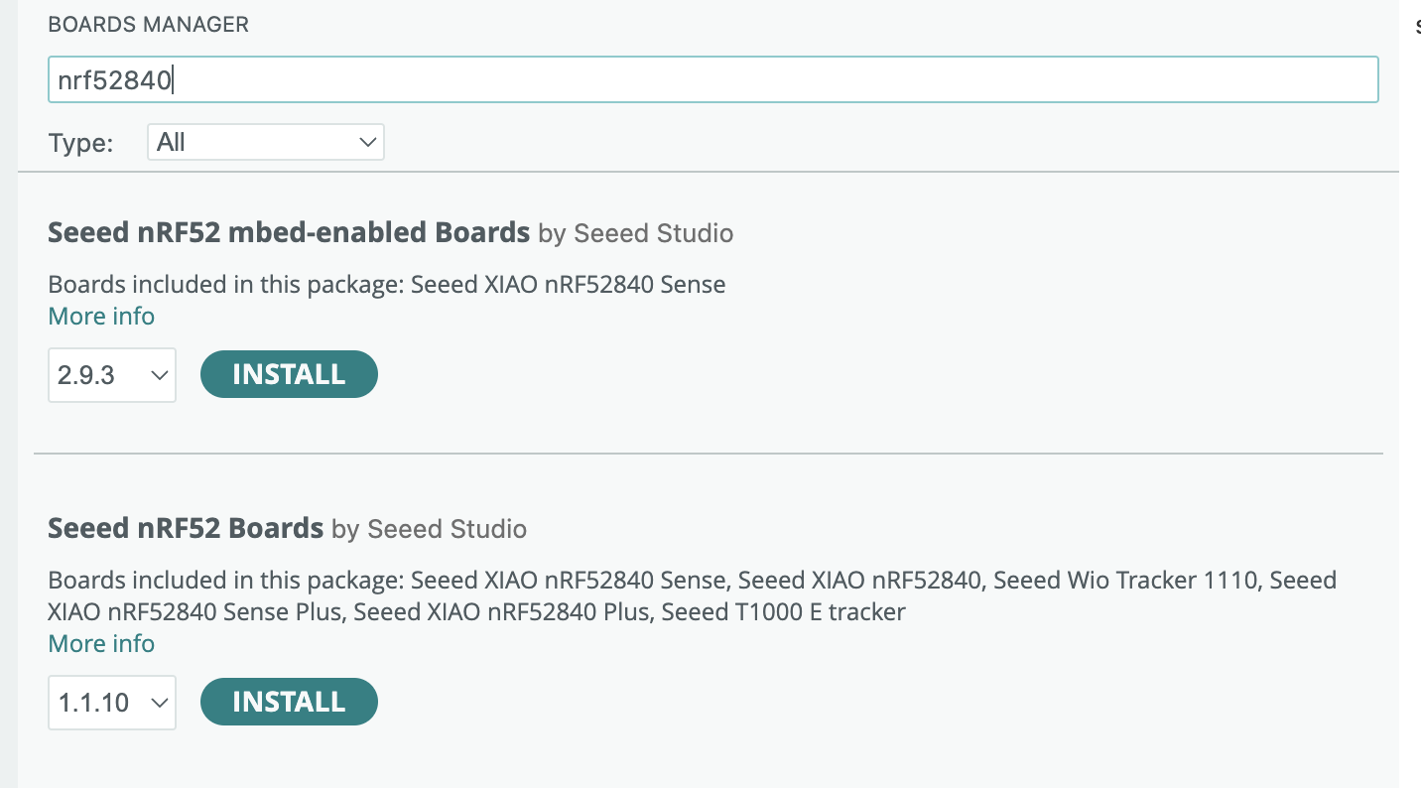Open the 2.9.3 version dropdown
Viewport: 1421px width, 788px height.
(111, 375)
